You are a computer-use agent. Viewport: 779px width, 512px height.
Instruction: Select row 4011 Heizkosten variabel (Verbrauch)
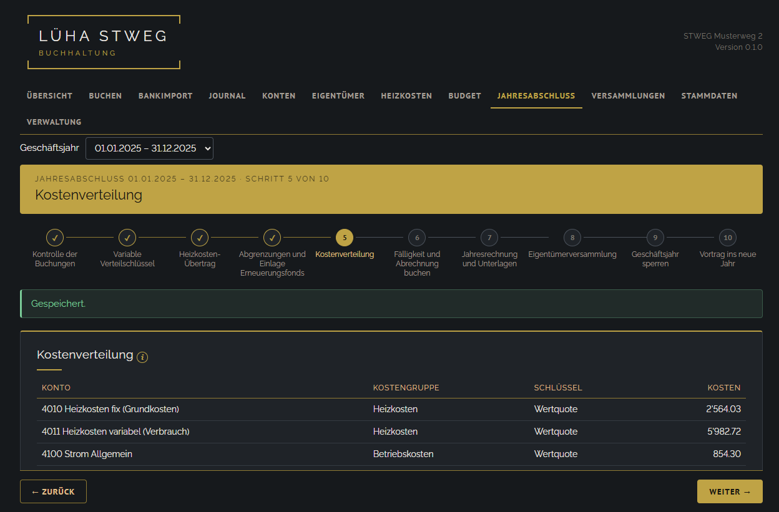(x=391, y=432)
